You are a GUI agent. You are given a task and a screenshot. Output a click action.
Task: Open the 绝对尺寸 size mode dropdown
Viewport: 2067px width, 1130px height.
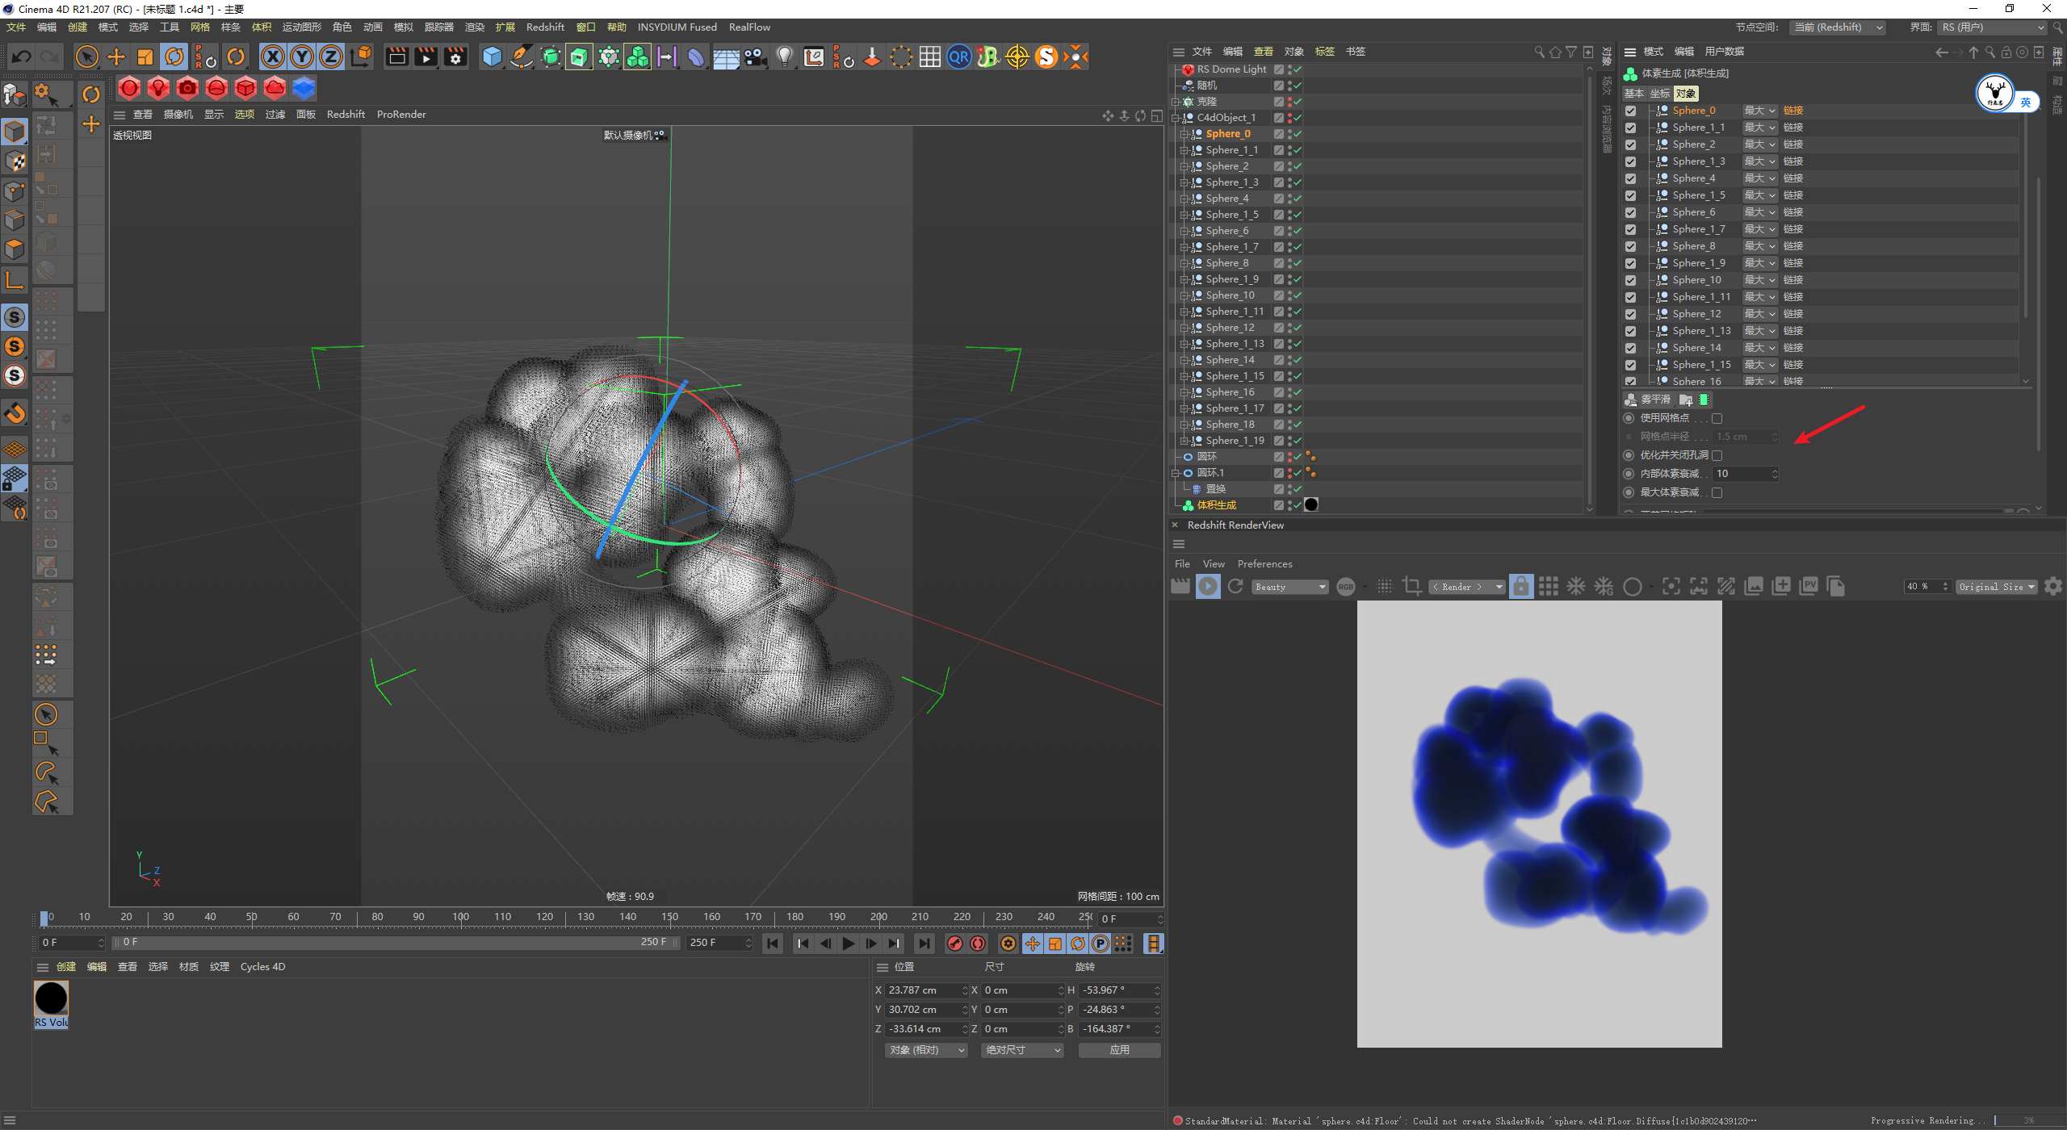click(x=1022, y=1050)
